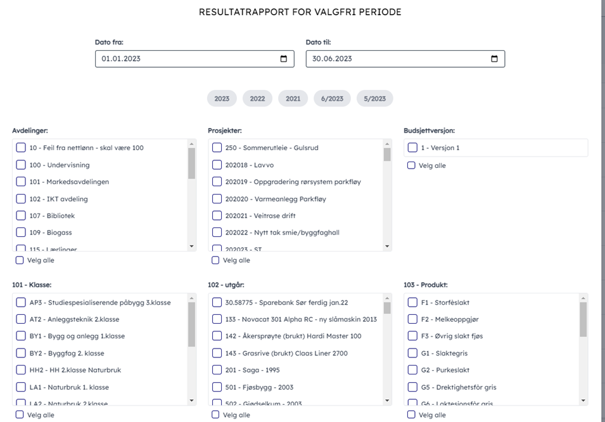The width and height of the screenshot is (605, 422).
Task: Select all under Avdelinger with Velg alle
Action: pyautogui.click(x=20, y=260)
